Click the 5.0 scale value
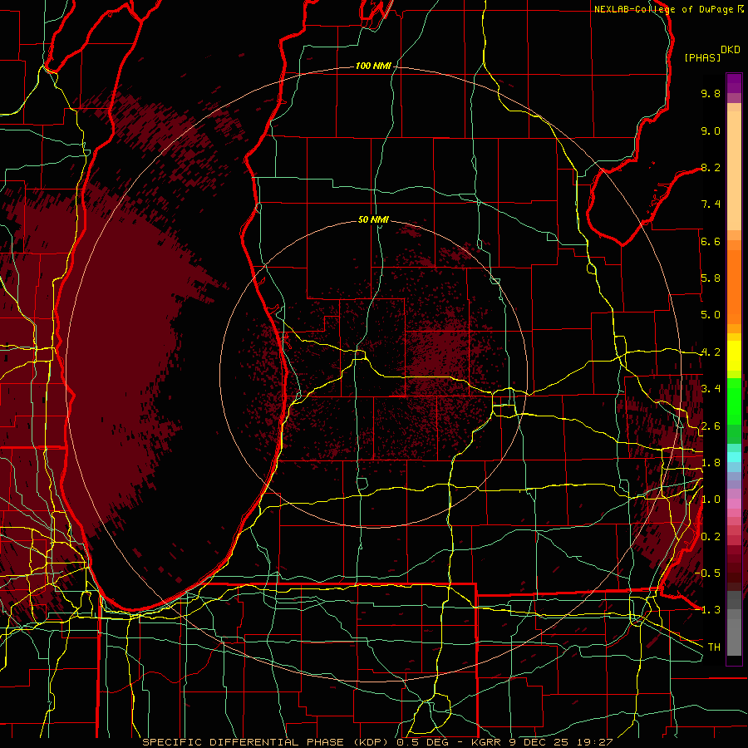Image resolution: width=748 pixels, height=748 pixels. (x=711, y=315)
